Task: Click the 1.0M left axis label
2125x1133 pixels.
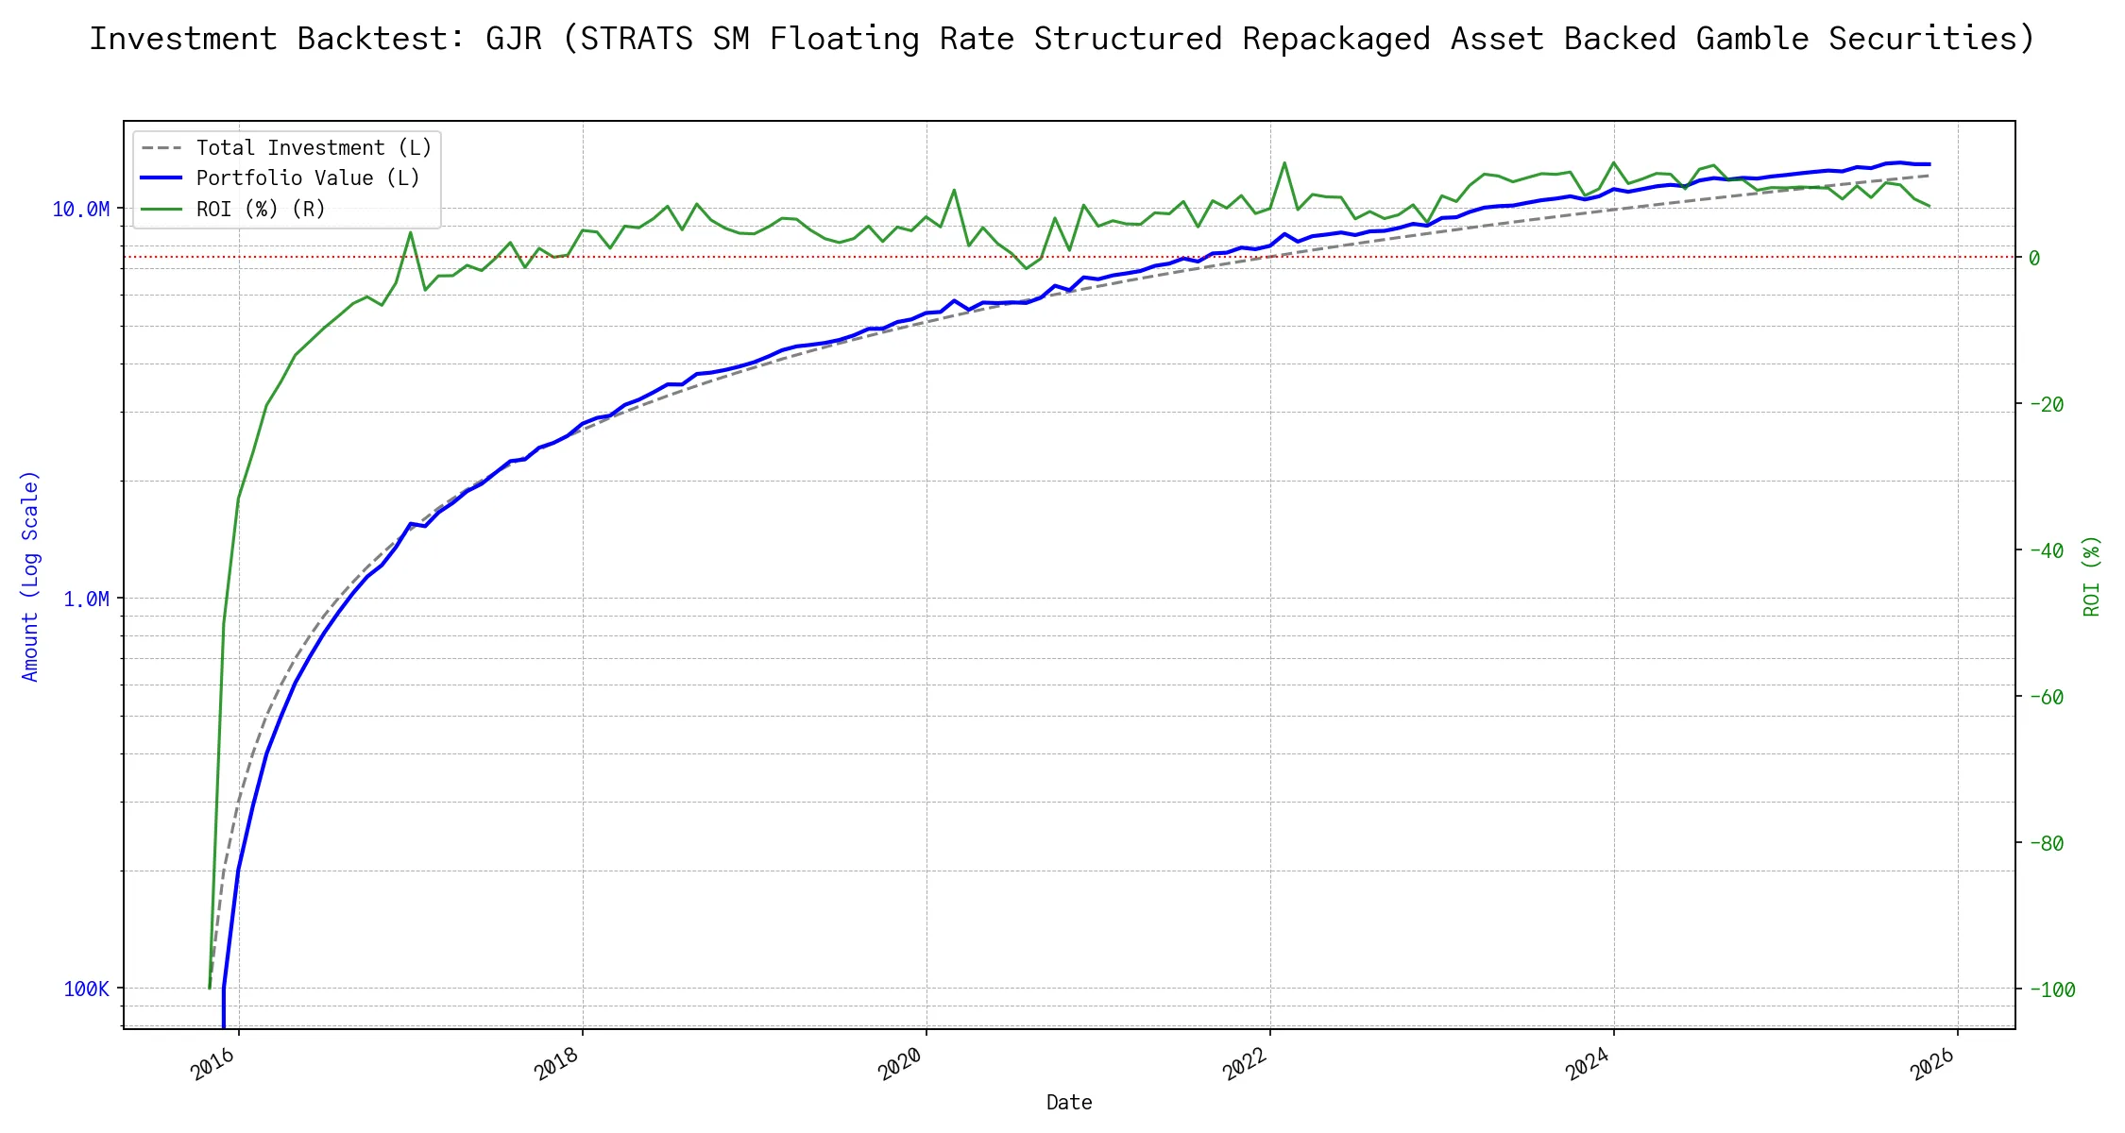Action: [x=87, y=600]
